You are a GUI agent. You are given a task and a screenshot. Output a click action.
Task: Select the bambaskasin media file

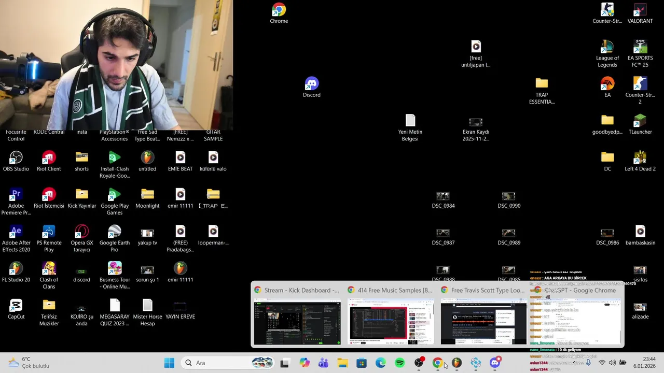point(640,235)
